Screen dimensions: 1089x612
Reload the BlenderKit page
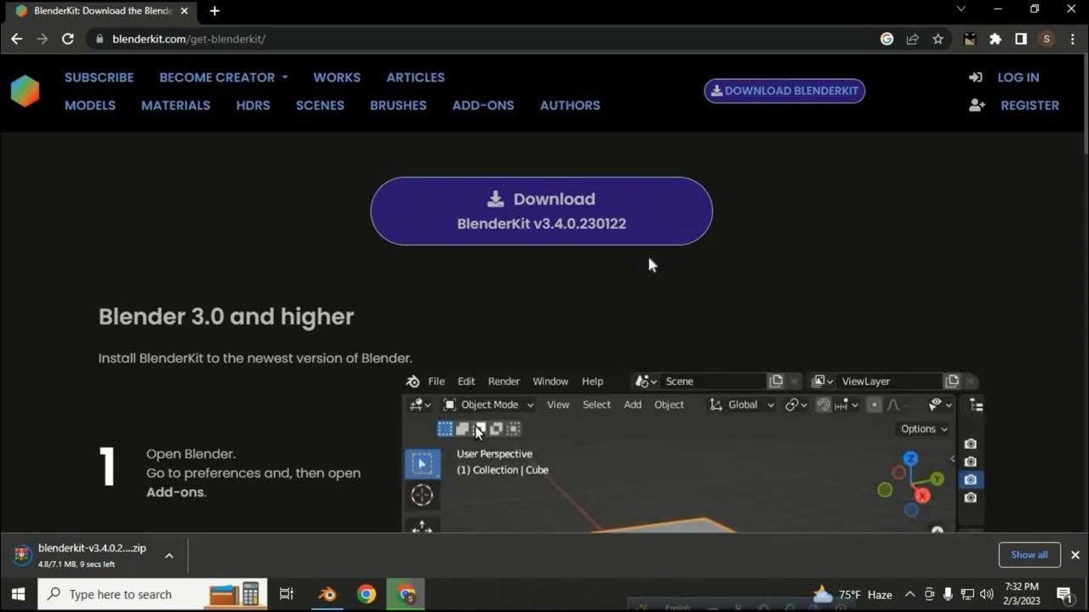(68, 39)
